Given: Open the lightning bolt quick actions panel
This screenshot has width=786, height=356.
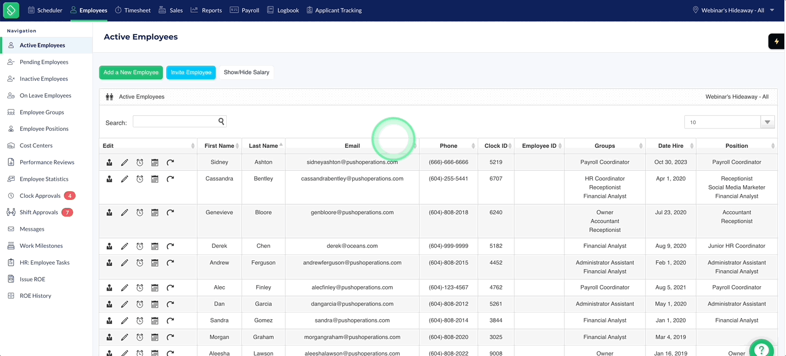Looking at the screenshot, I should pyautogui.click(x=777, y=41).
